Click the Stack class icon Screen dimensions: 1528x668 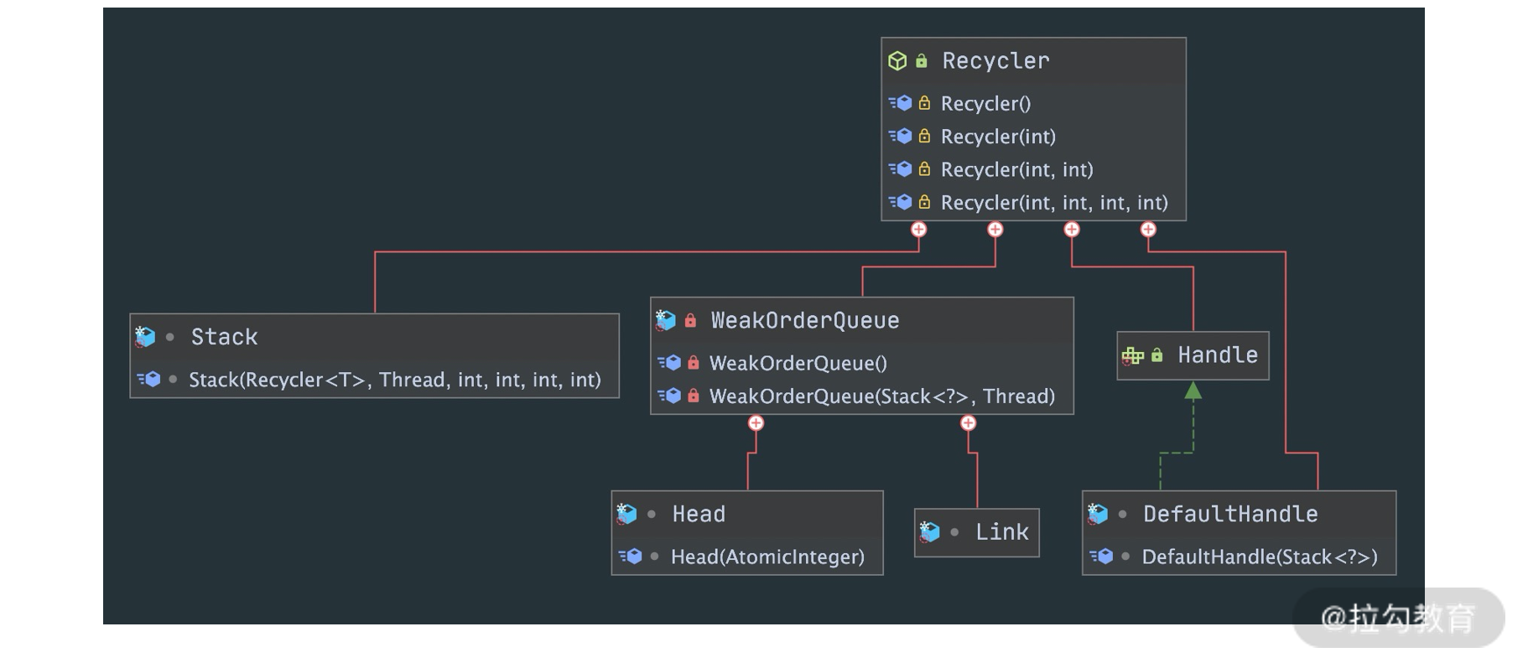tap(145, 337)
